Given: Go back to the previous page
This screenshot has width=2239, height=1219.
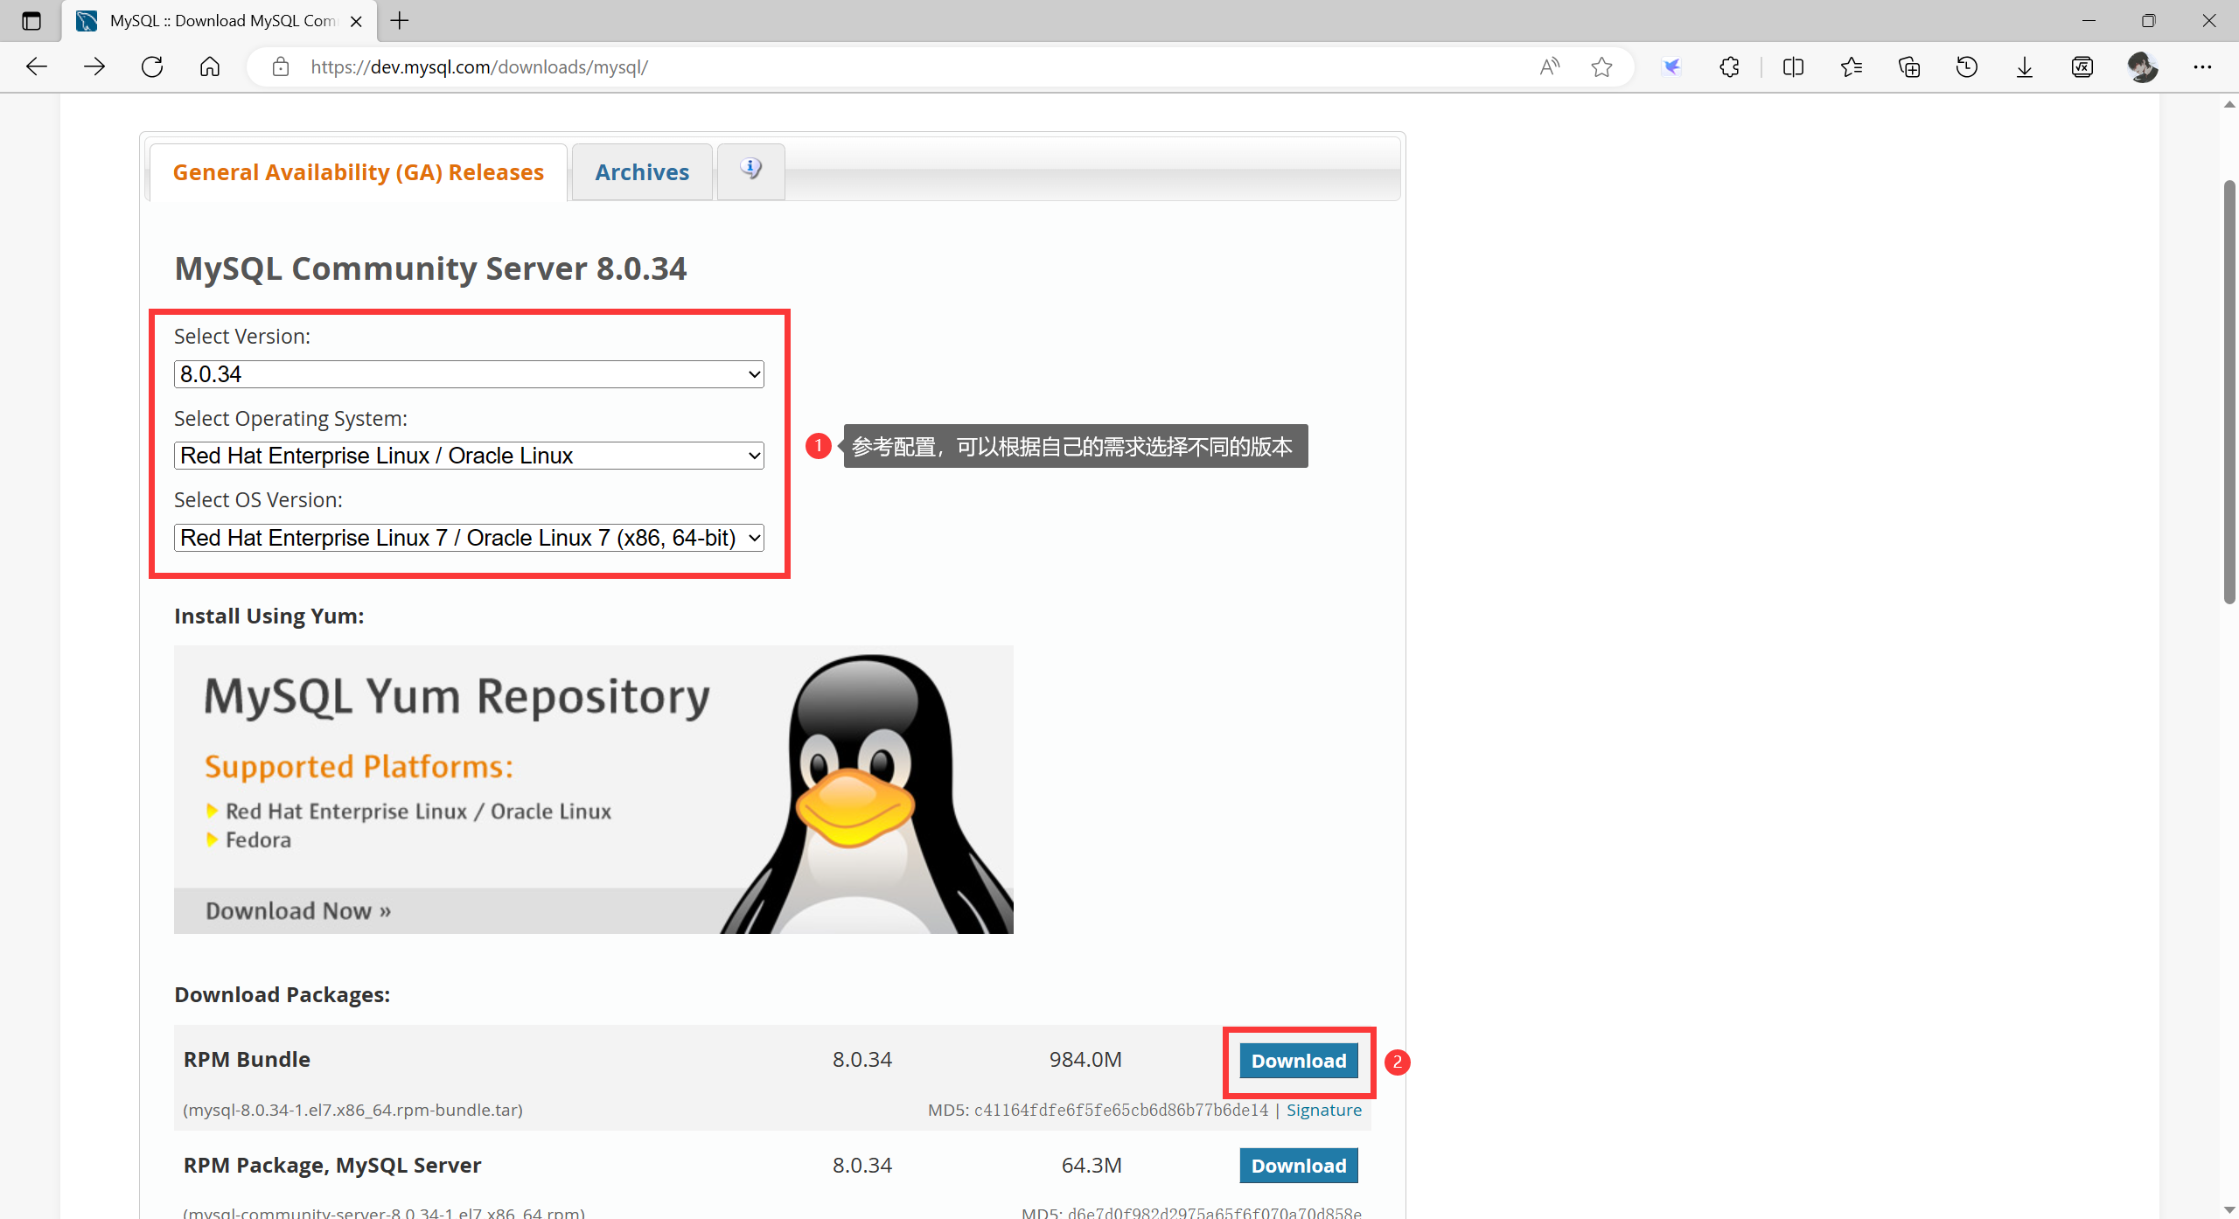Looking at the screenshot, I should (x=36, y=66).
